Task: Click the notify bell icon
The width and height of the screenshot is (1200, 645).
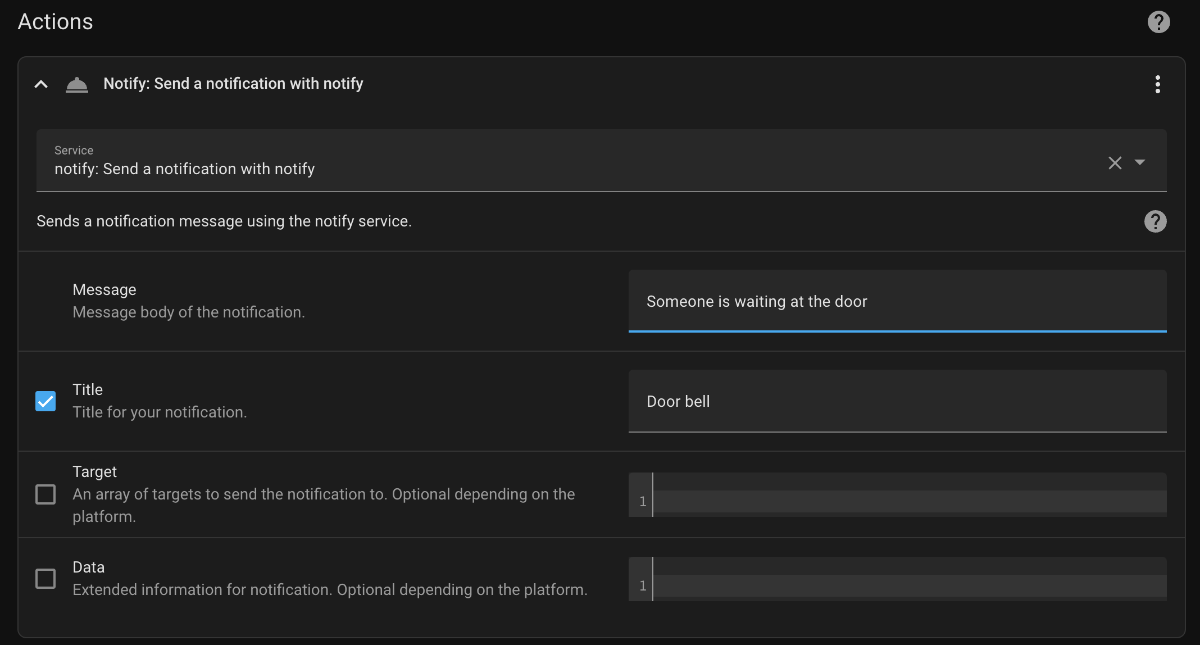Action: click(x=77, y=84)
